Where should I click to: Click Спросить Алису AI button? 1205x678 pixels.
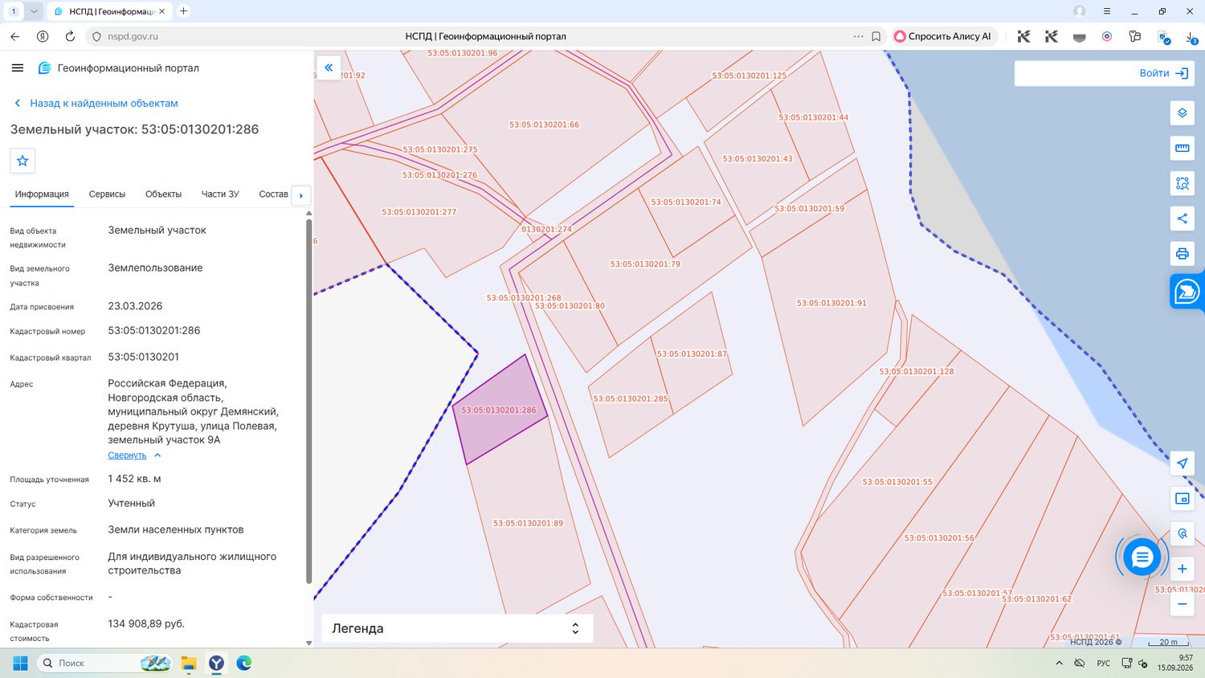943,36
